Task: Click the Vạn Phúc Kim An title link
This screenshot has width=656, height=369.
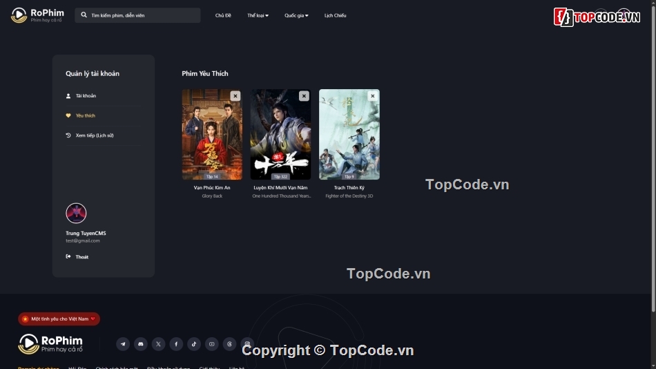Action: pyautogui.click(x=212, y=188)
